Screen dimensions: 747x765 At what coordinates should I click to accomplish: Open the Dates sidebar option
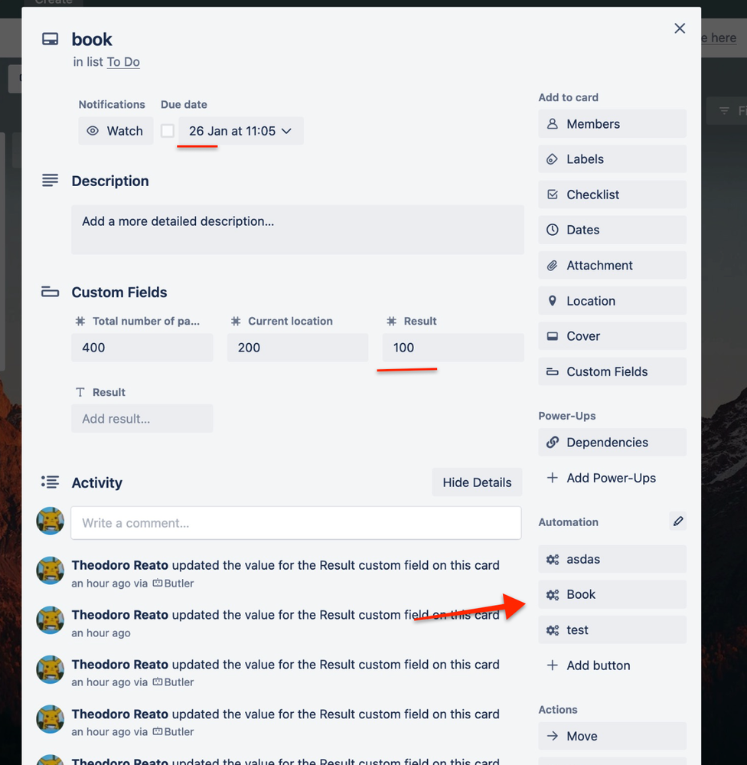(612, 230)
